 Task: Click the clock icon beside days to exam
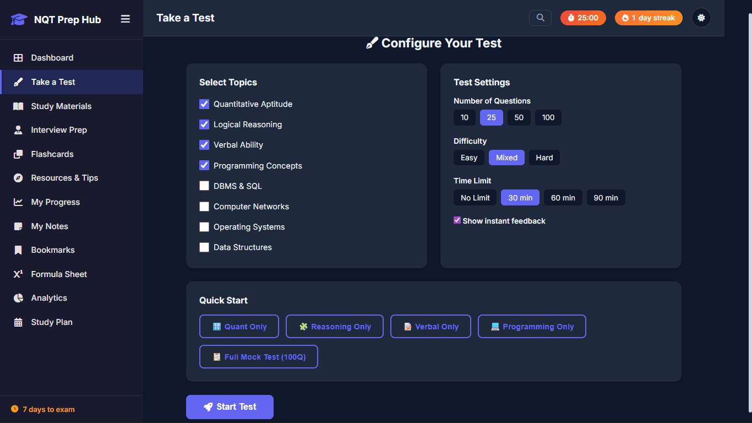click(x=14, y=409)
